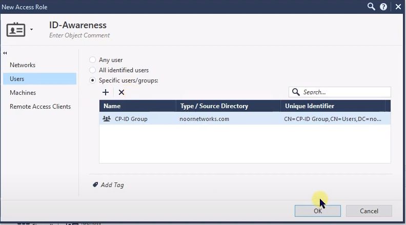Select the CP-ID Group row
This screenshot has width=406, height=225.
(x=245, y=119)
